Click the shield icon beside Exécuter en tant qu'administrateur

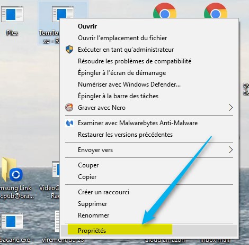click(x=69, y=50)
